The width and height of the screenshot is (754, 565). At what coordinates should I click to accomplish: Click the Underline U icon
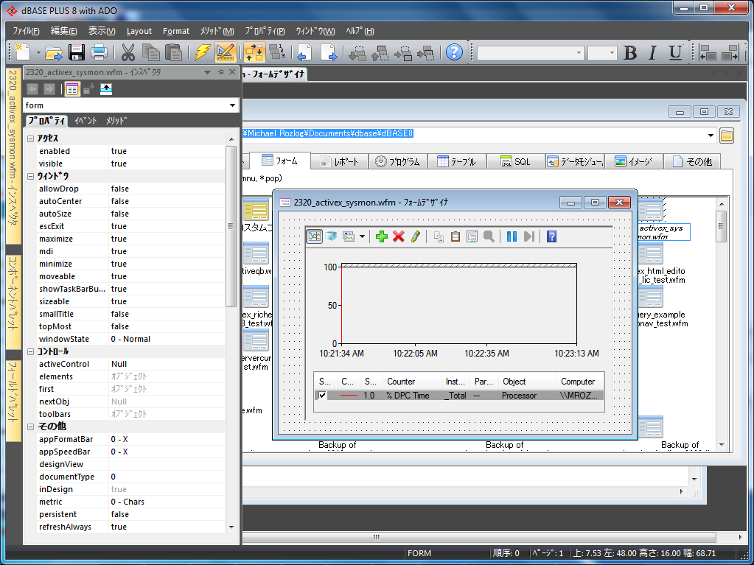point(676,52)
